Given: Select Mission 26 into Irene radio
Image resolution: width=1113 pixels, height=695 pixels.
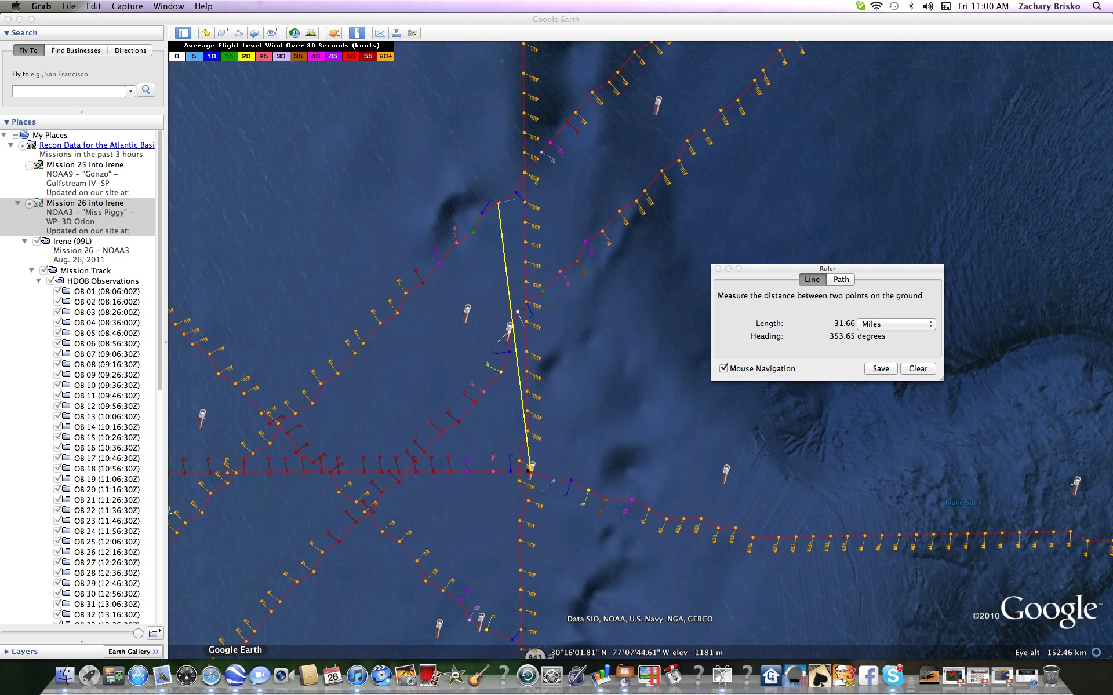Looking at the screenshot, I should click(29, 203).
